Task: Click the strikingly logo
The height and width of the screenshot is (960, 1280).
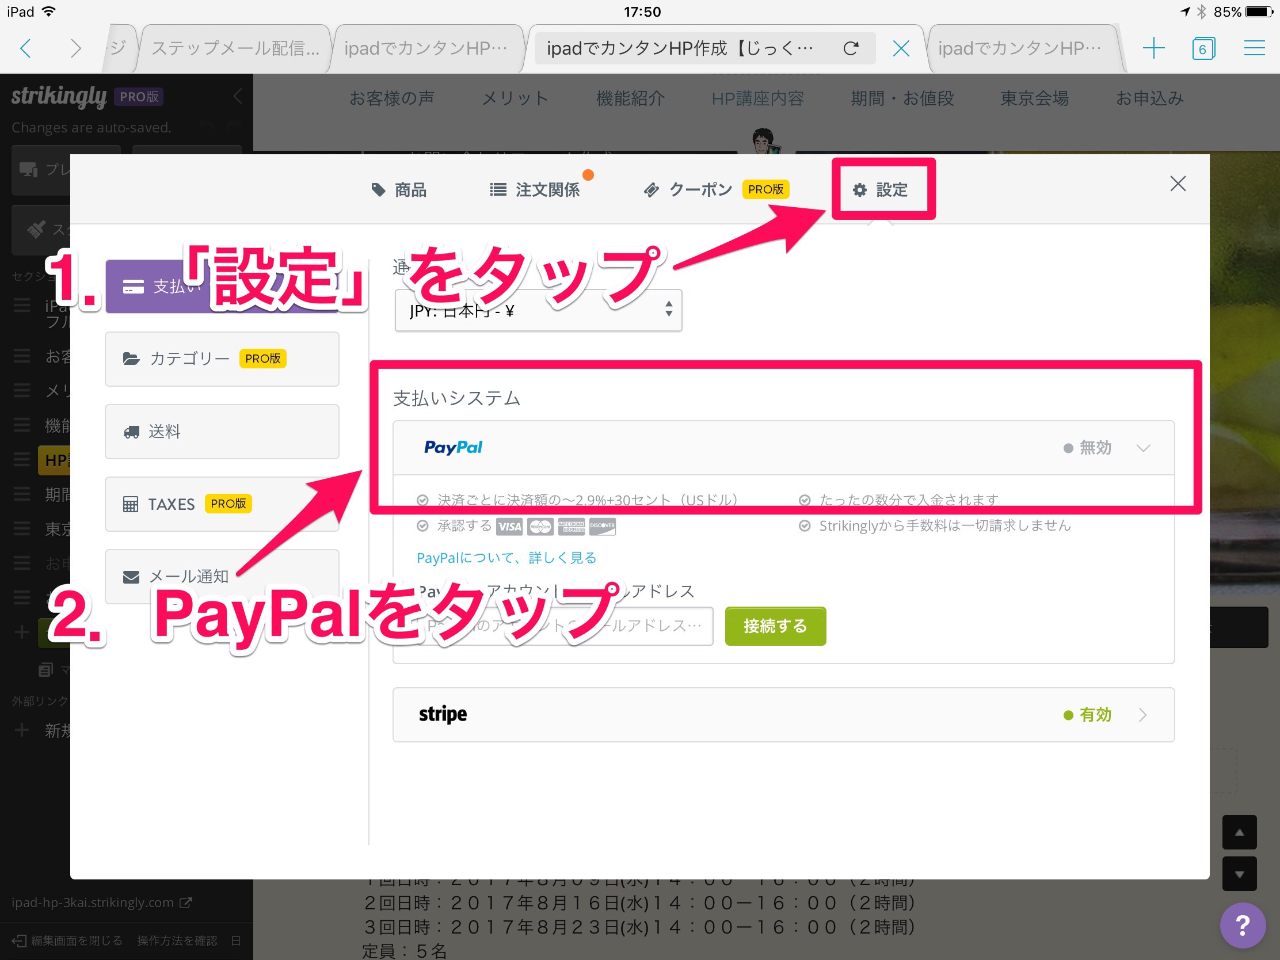Action: [59, 96]
